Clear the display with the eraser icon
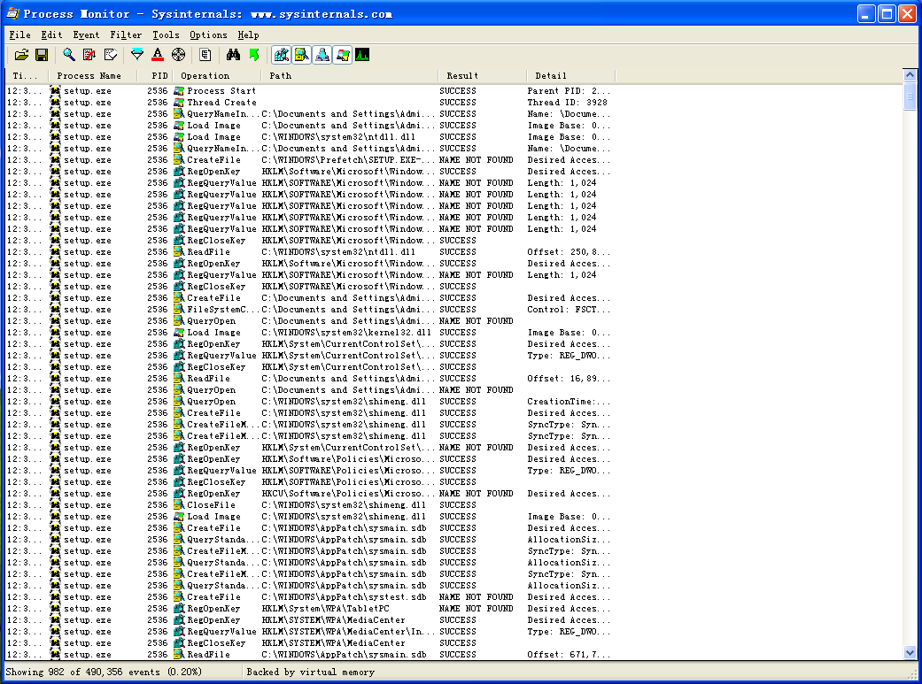922x684 pixels. pos(110,55)
